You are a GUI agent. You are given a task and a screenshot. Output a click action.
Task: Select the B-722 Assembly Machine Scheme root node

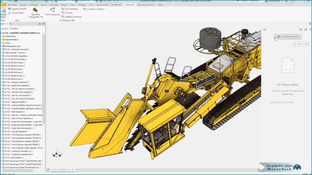click(x=21, y=33)
